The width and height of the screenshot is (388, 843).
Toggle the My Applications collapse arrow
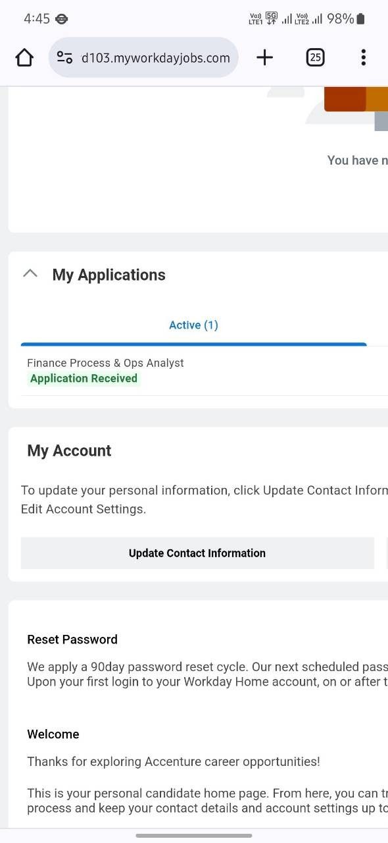click(30, 273)
